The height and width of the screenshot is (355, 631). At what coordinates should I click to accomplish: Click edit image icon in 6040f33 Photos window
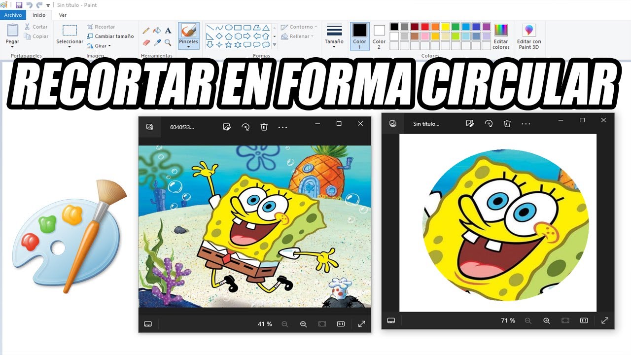227,127
